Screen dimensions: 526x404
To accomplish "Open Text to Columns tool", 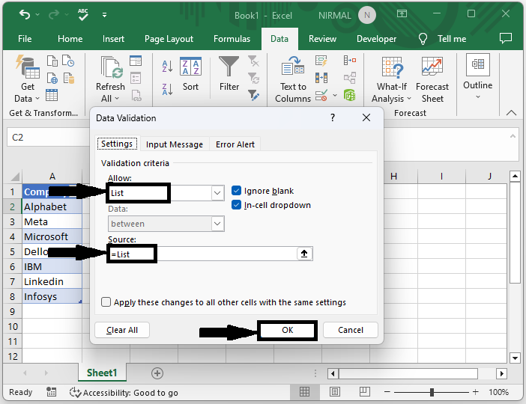I will 293,65.
